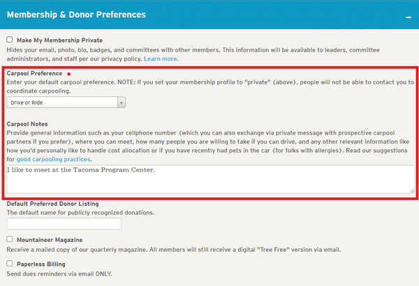Image resolution: width=419 pixels, height=286 pixels.
Task: Open the Carpool Preference dropdown
Action: [x=66, y=103]
